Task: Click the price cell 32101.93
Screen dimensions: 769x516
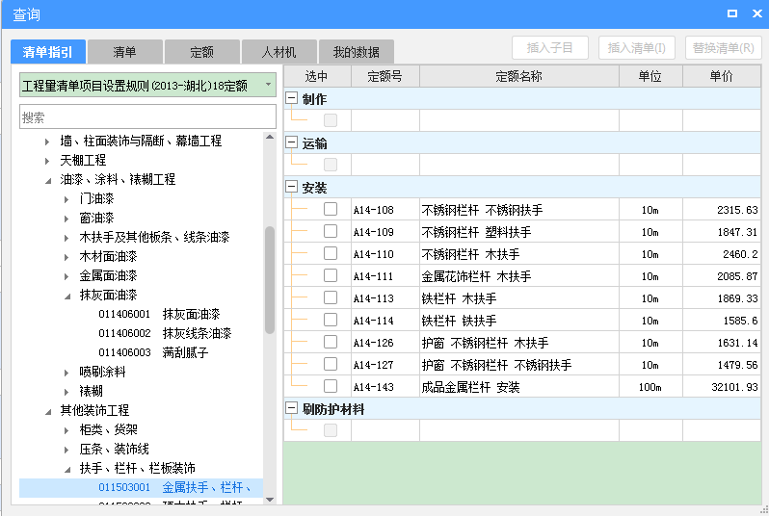Action: point(722,387)
